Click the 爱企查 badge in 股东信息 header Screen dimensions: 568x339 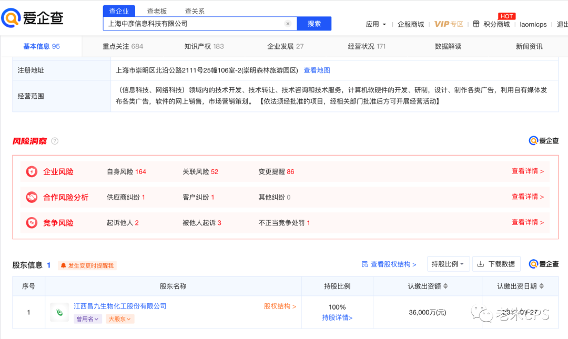pos(544,264)
